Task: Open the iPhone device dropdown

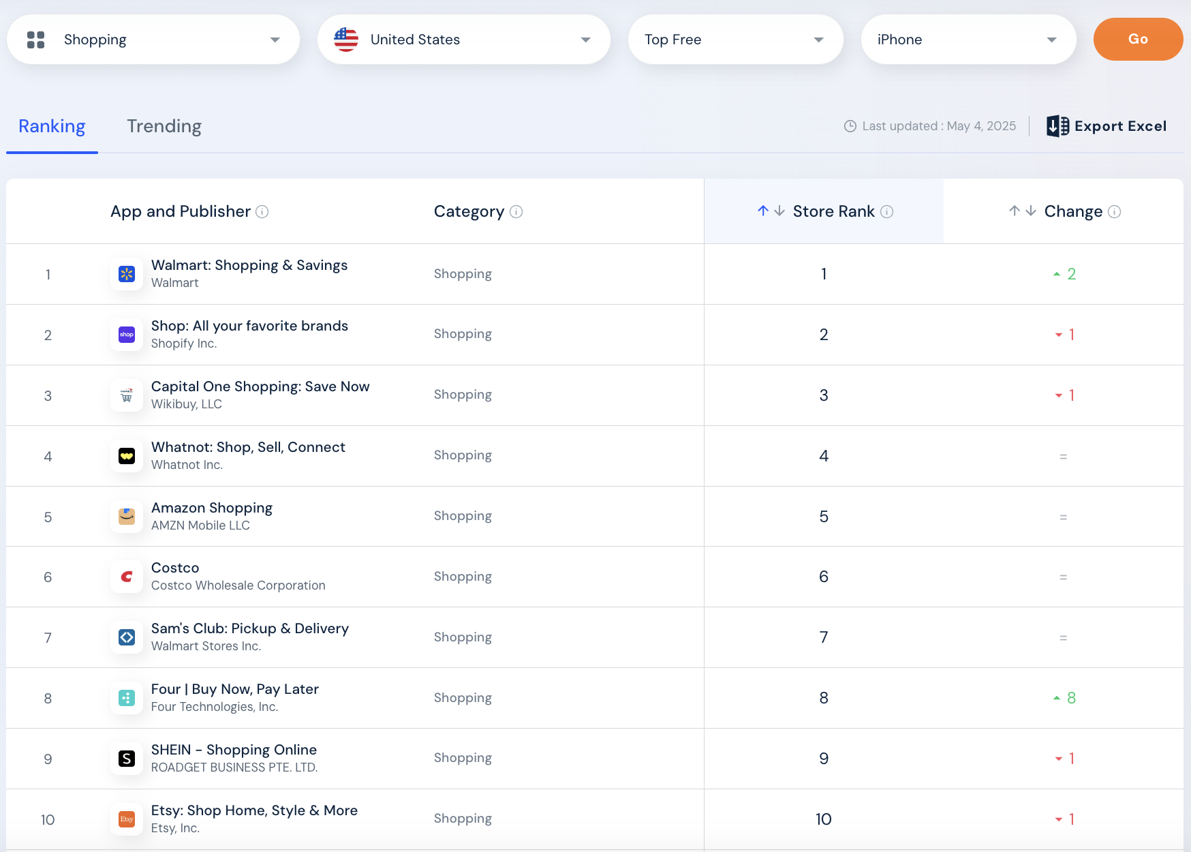Action: (969, 40)
